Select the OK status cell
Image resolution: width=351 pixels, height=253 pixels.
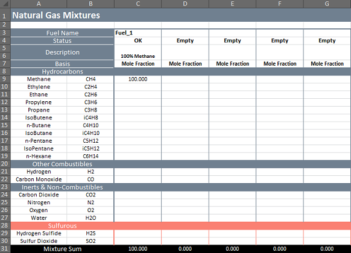[138, 40]
